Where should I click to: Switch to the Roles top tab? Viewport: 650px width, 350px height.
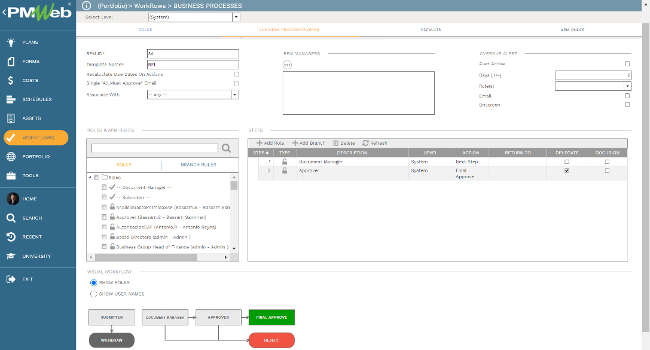(145, 30)
